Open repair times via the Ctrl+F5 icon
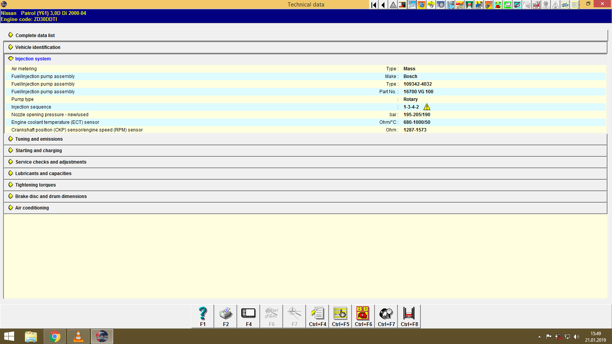The width and height of the screenshot is (612, 344). click(340, 313)
